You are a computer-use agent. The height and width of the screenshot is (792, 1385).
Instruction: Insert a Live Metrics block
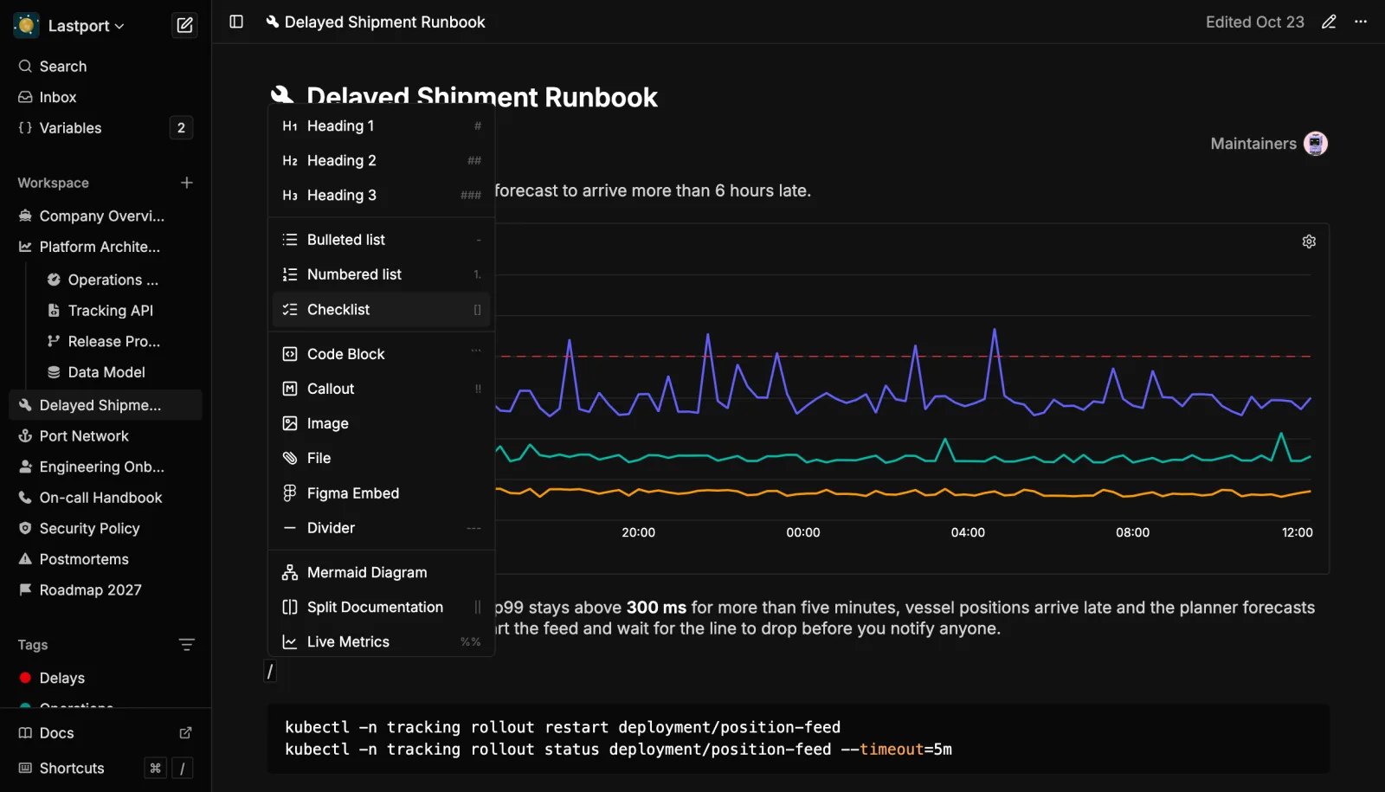click(381, 641)
